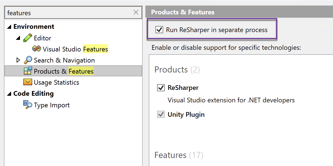This screenshot has width=333, height=166.
Task: Open the Type Import settings page
Action: tap(52, 105)
